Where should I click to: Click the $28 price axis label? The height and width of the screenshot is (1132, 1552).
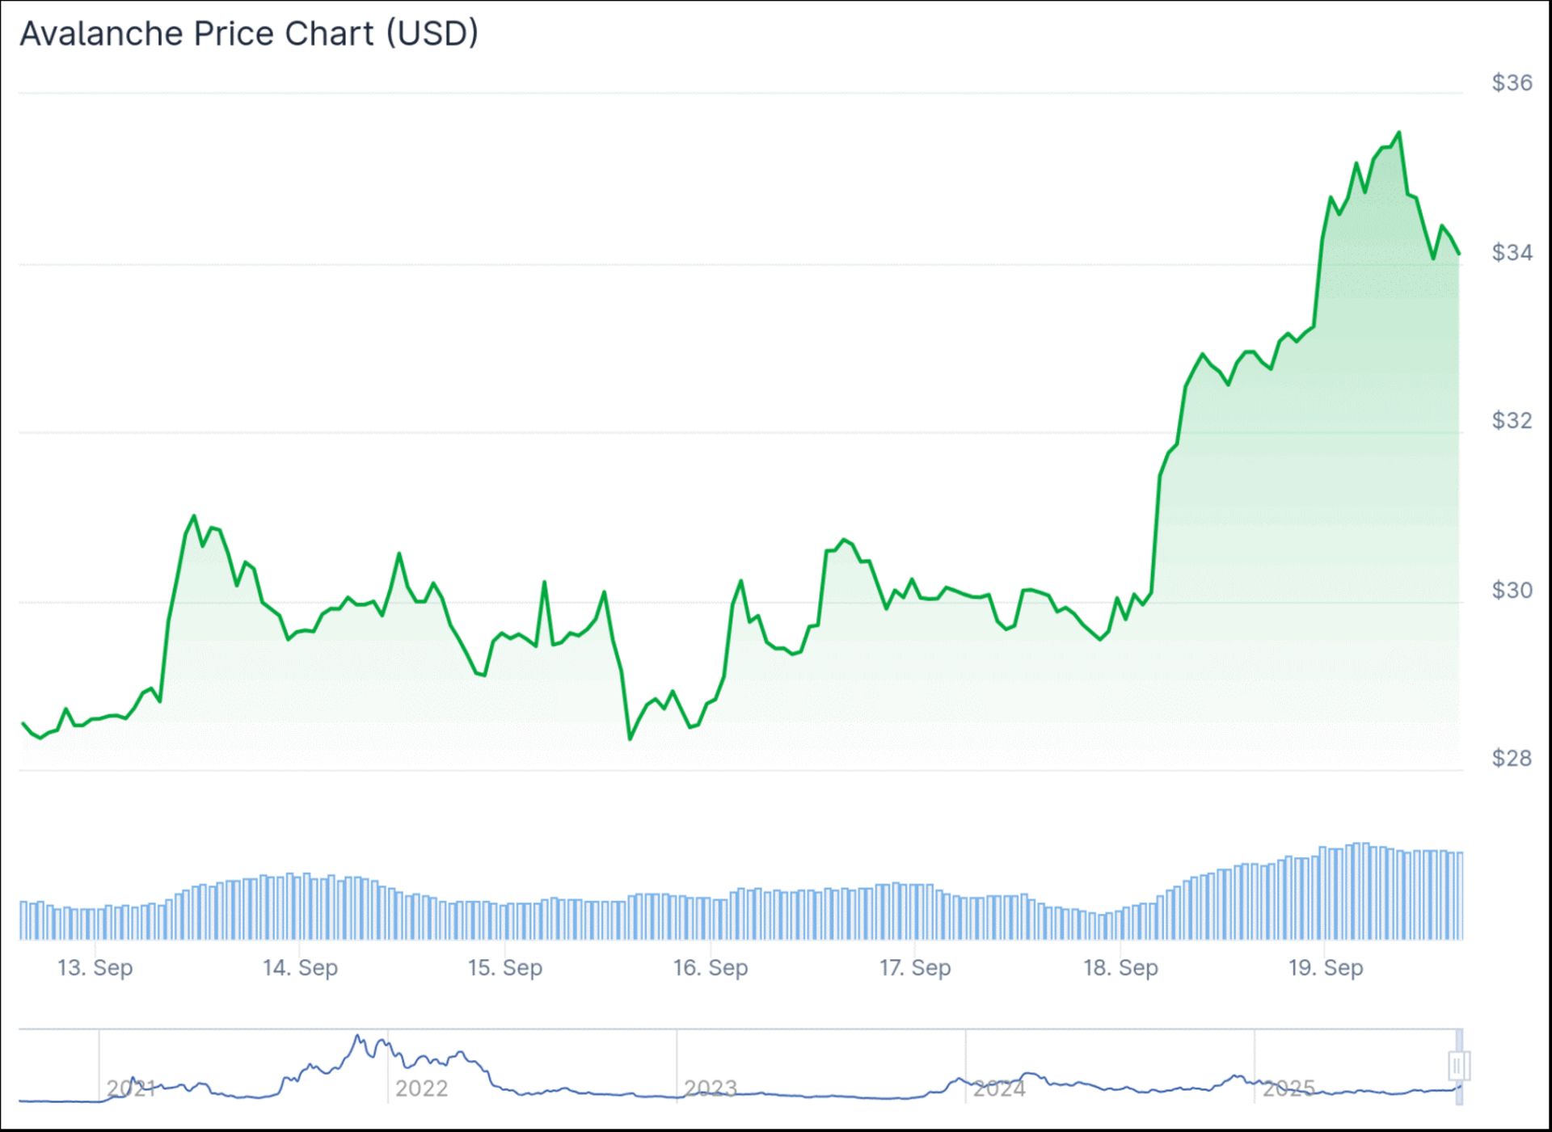pos(1512,758)
